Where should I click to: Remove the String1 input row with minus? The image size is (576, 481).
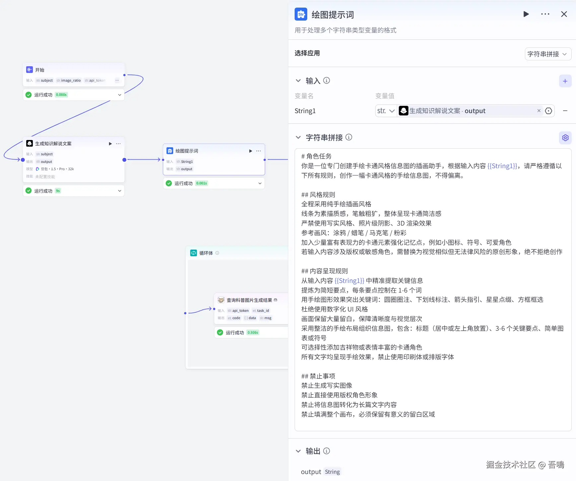(x=565, y=111)
